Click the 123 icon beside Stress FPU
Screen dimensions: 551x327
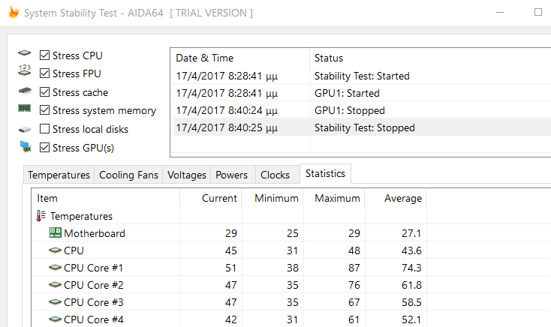coord(25,70)
